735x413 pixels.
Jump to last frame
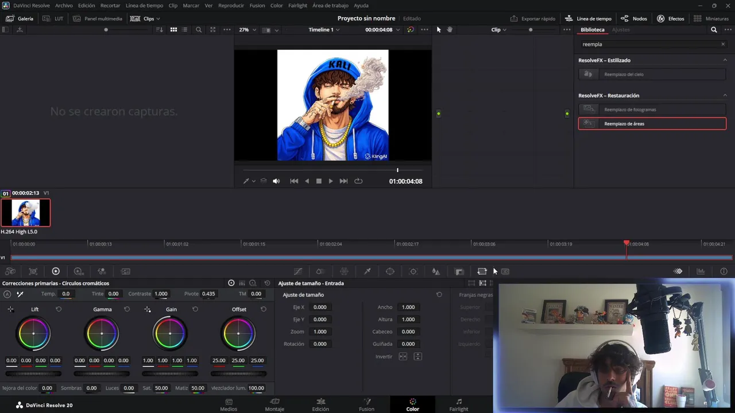coord(343,181)
